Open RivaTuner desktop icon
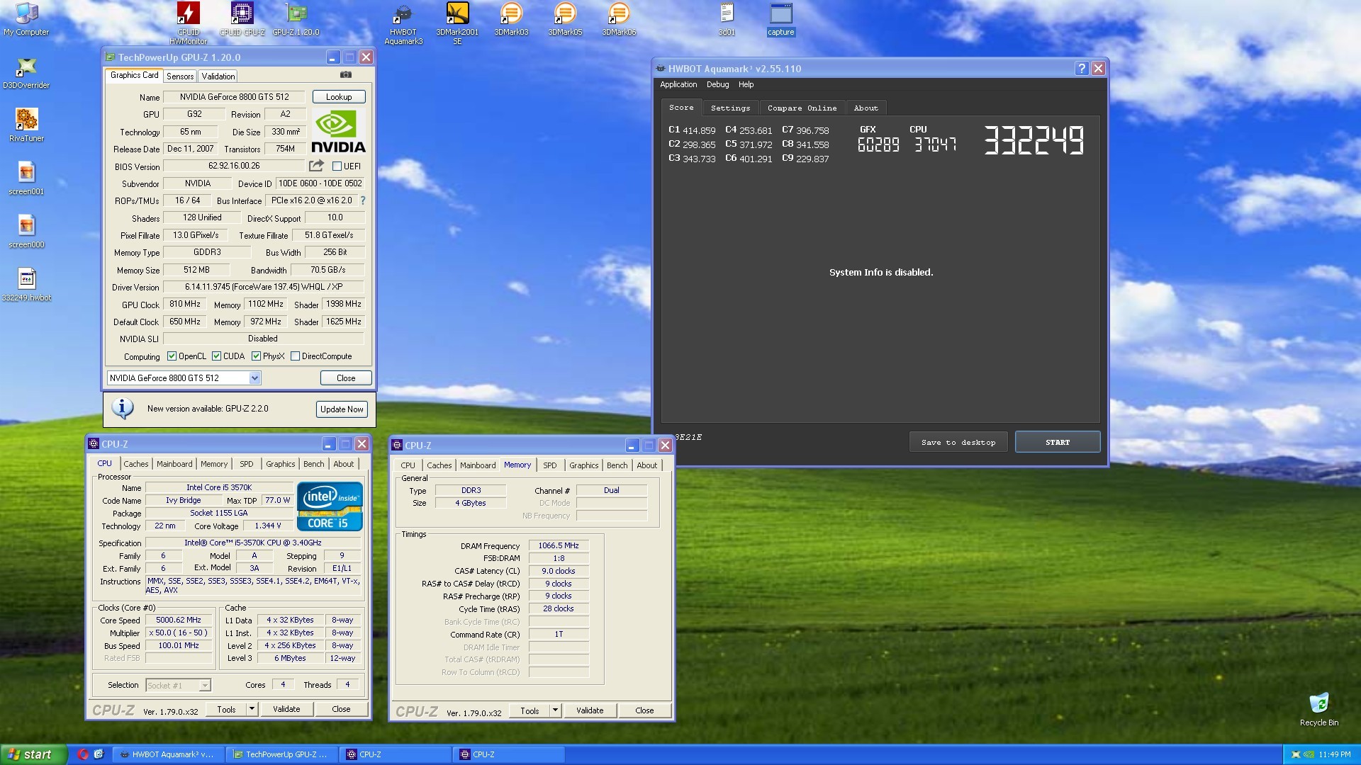This screenshot has height=765, width=1361. (26, 125)
